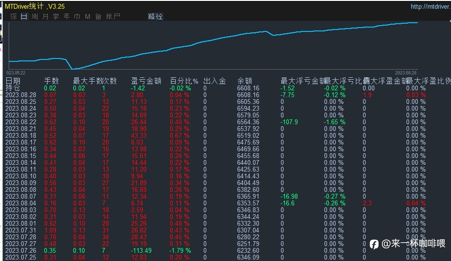Screen dimensions: 451x261
Task: Select the 2023.08.15 date row
Action: pyautogui.click(x=21, y=156)
